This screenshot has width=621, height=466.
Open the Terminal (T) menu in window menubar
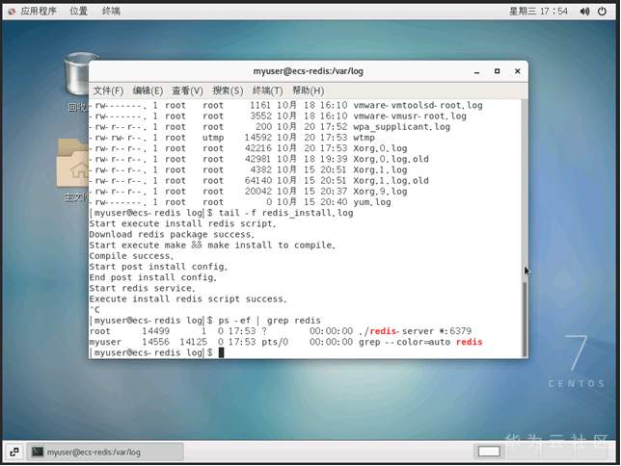point(268,91)
